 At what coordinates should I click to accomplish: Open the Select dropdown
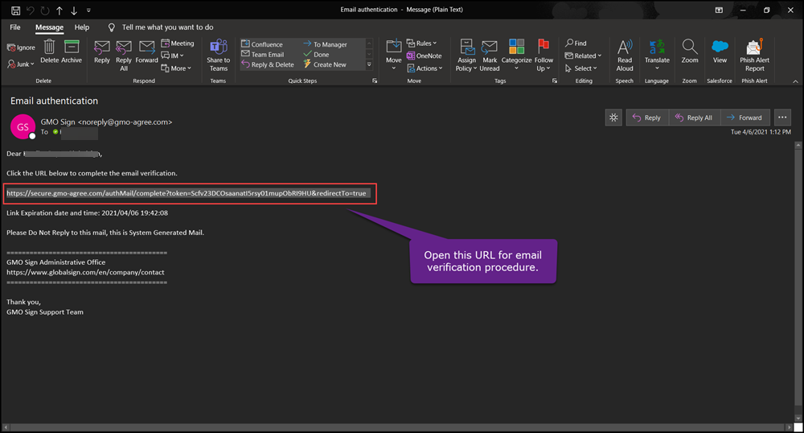tap(581, 68)
